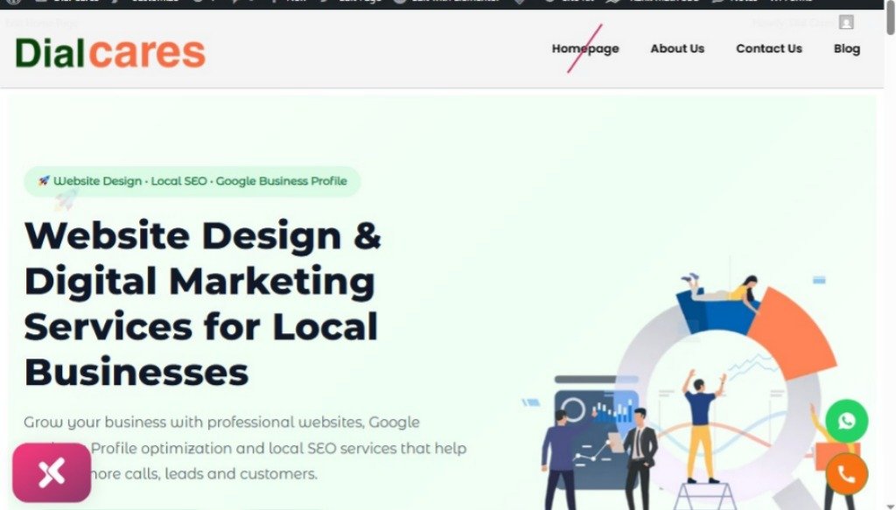The image size is (896, 510).
Task: Click the Dialcares logo
Action: pyautogui.click(x=109, y=53)
